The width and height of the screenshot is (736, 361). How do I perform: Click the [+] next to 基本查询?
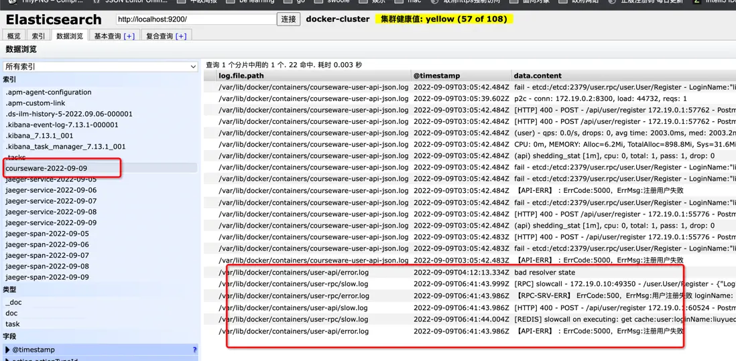coord(129,36)
